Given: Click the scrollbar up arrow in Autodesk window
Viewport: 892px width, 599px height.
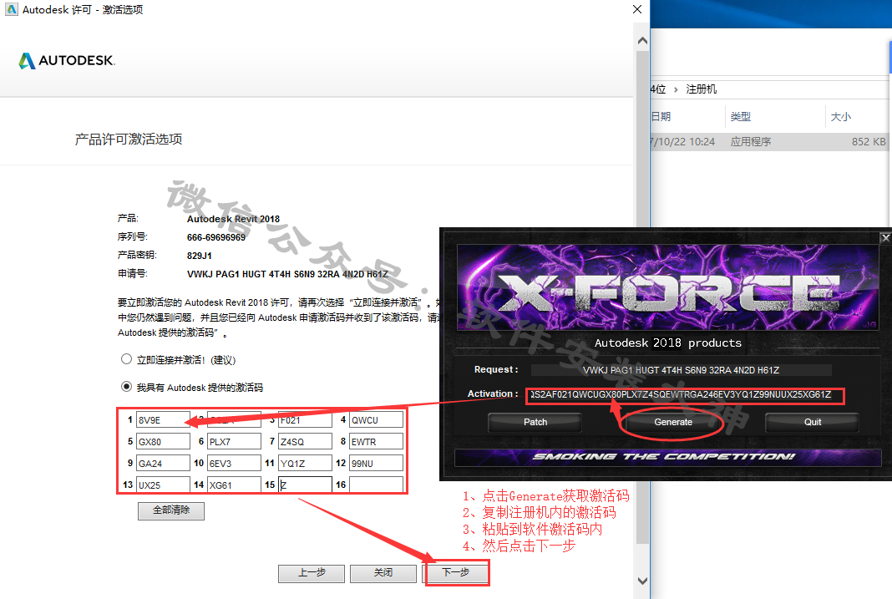Looking at the screenshot, I should [x=642, y=40].
